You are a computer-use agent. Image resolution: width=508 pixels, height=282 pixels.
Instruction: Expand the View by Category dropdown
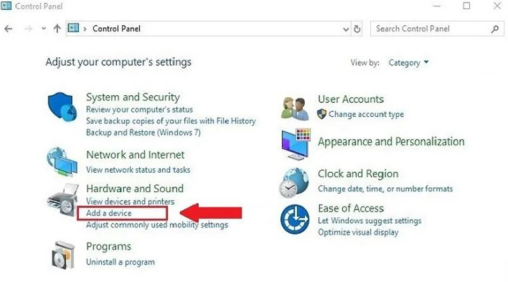[x=408, y=62]
